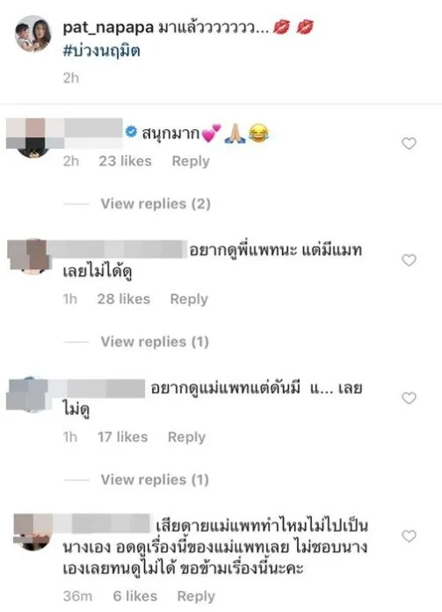View the 6 likes list
Screen dimensions: 442x612
(135, 596)
